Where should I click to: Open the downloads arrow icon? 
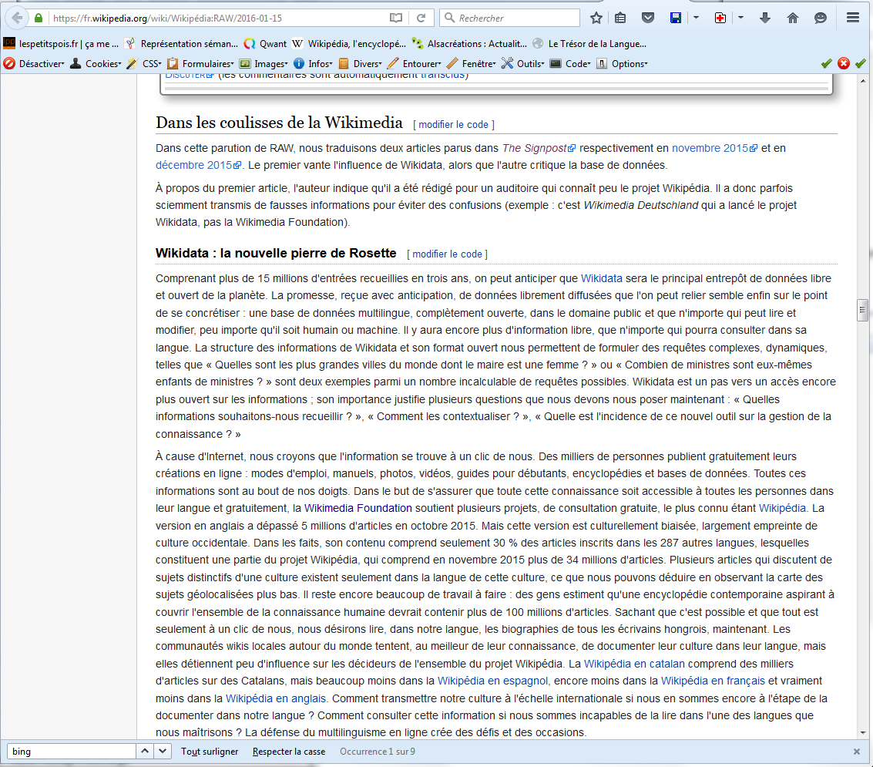click(764, 18)
